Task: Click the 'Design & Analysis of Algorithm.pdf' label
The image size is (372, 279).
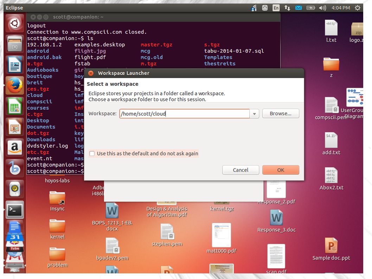Action: point(167,211)
